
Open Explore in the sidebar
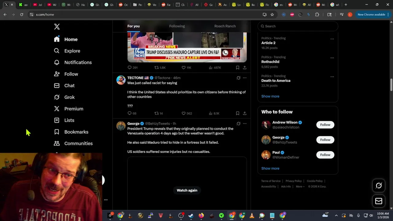point(67,51)
